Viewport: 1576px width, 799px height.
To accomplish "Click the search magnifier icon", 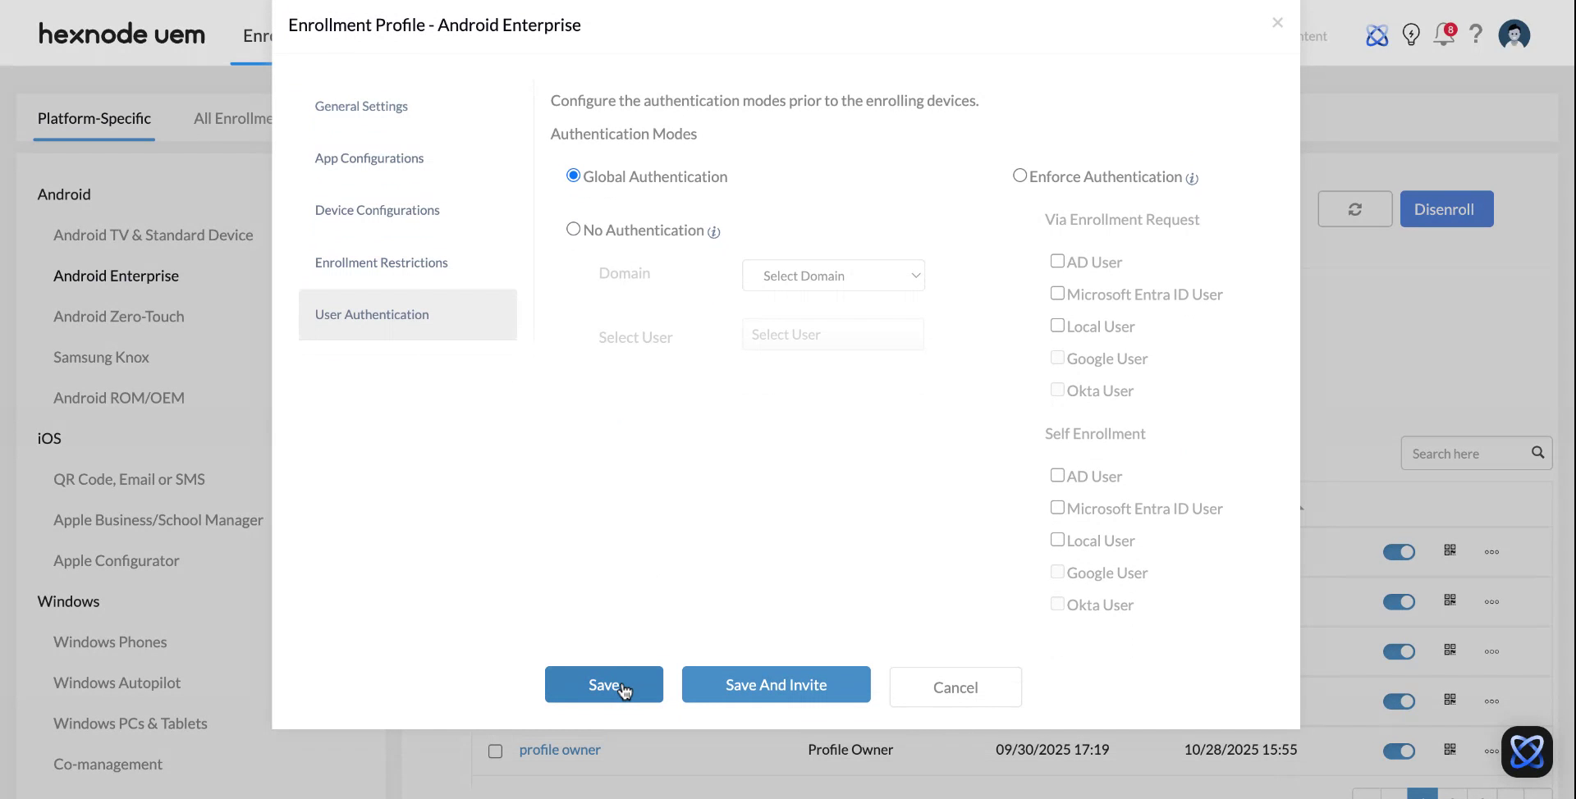I will point(1537,453).
